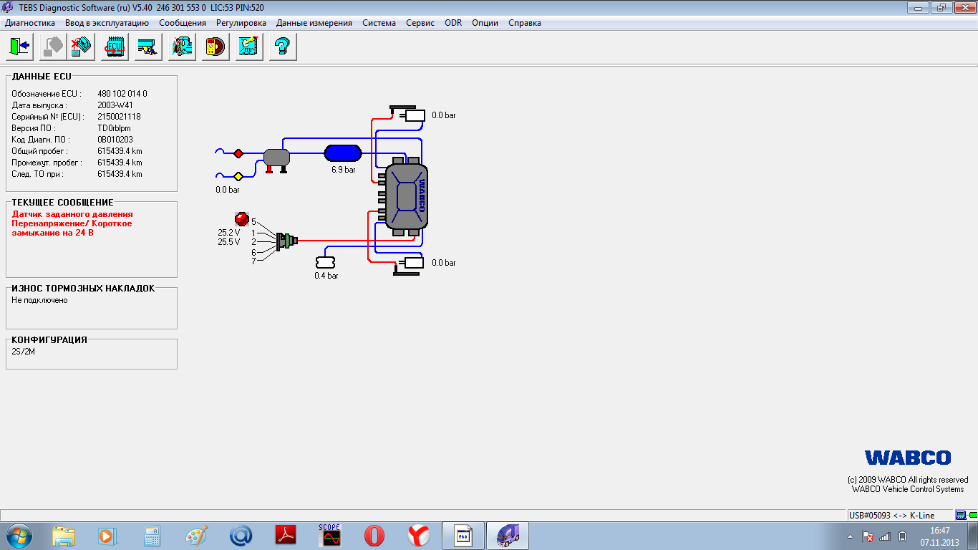Click the Не подключено brake wear text
The image size is (978, 550).
pos(39,300)
